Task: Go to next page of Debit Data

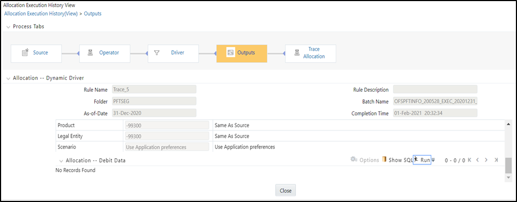Action: [x=486, y=160]
